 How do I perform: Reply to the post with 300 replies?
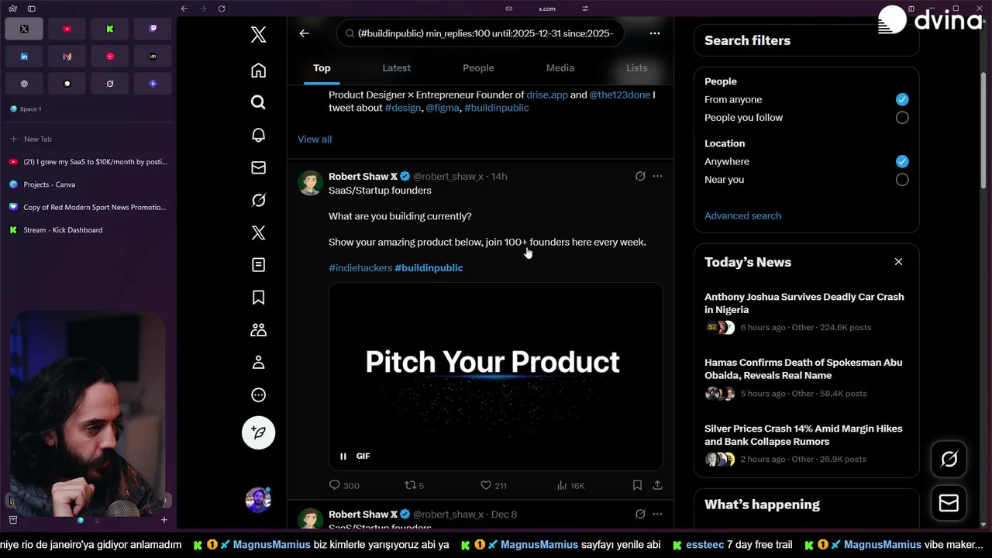click(344, 485)
